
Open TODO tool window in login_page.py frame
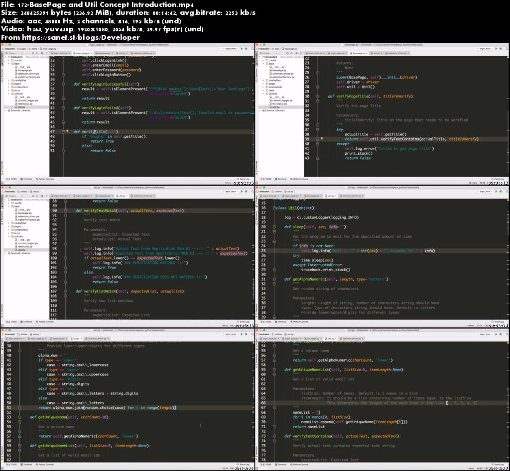tap(12, 179)
